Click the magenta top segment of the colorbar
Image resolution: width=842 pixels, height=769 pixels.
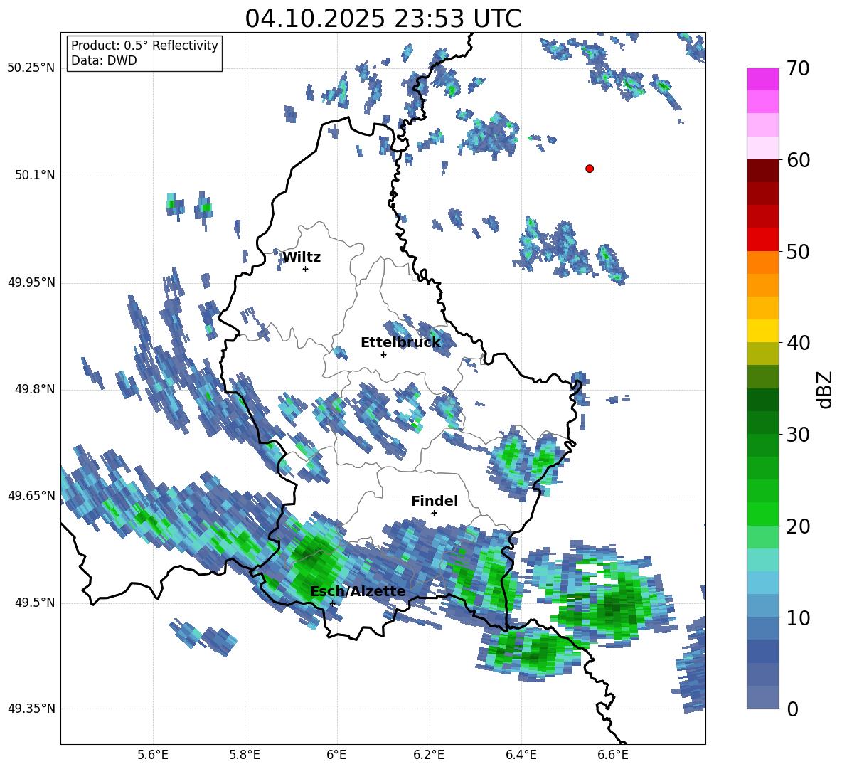tap(762, 79)
